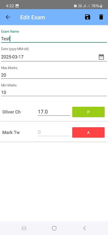Select Mark Tw's empty marks field
Viewport: 108px width, 235px height.
click(x=54, y=132)
